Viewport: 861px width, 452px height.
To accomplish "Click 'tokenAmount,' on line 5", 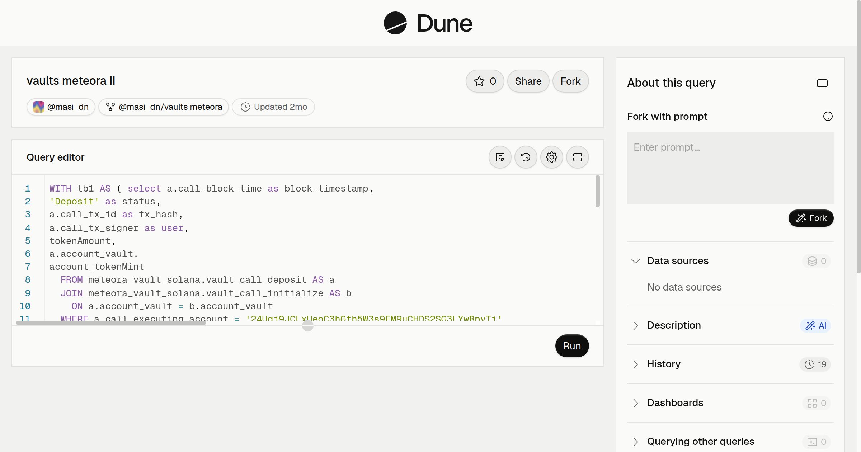I will pyautogui.click(x=83, y=241).
